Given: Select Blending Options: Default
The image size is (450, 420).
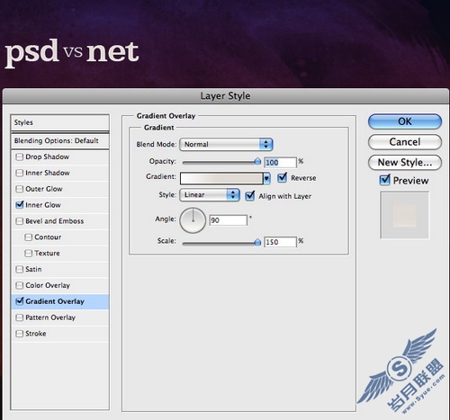Looking at the screenshot, I should (60, 140).
